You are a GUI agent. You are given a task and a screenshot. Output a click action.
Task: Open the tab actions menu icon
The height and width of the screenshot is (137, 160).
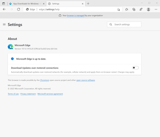pyautogui.click(x=4, y=3)
